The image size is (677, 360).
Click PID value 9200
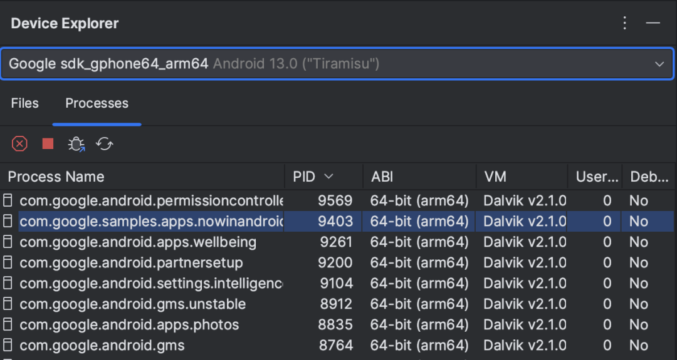click(x=335, y=262)
